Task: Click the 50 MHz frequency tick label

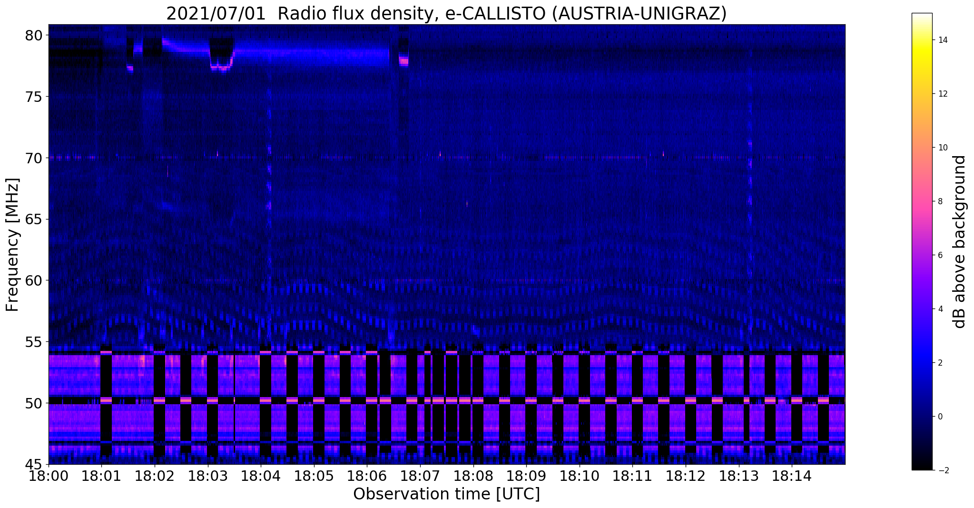Action: tap(33, 403)
